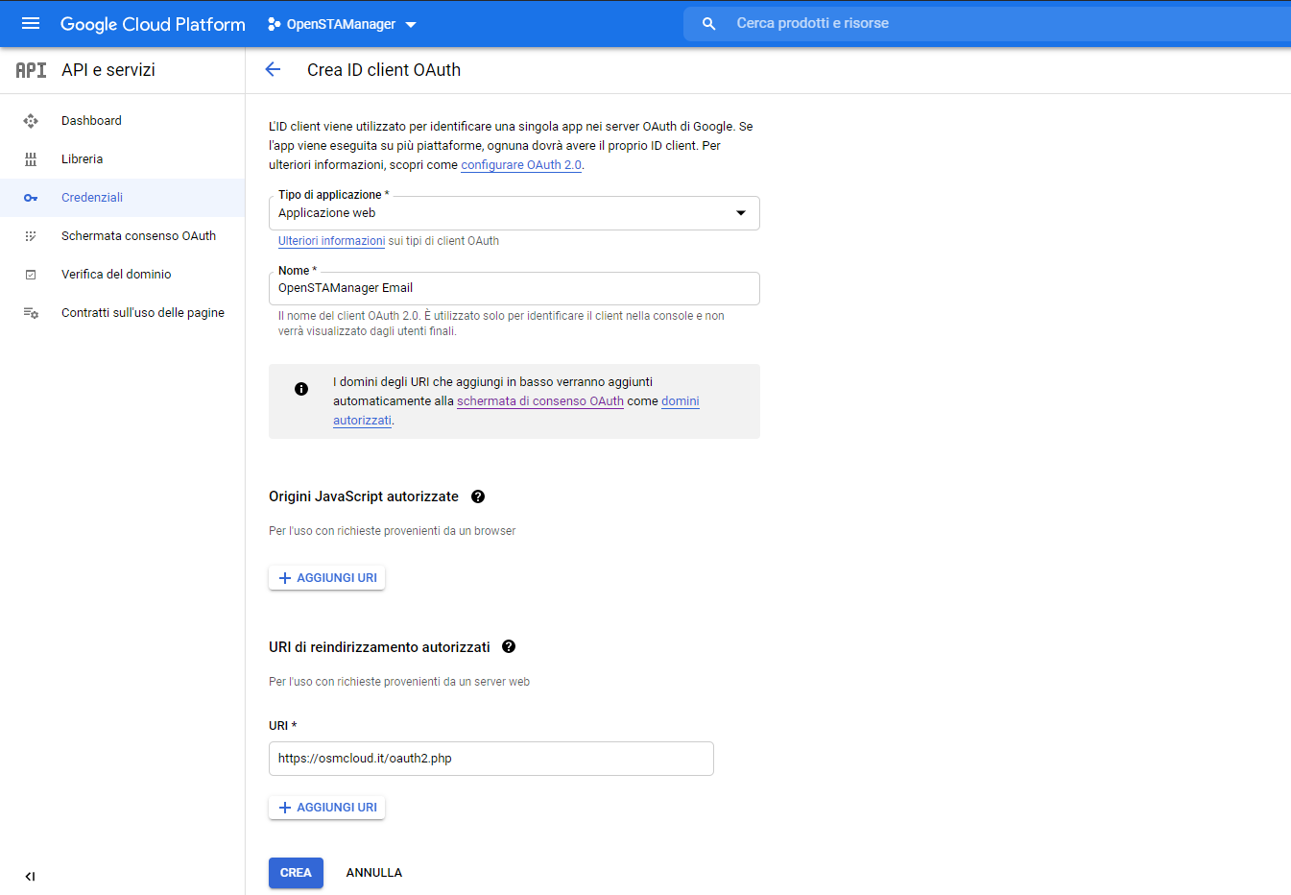Select Credenziali in the sidebar
Image resolution: width=1291 pixels, height=895 pixels.
pos(92,198)
